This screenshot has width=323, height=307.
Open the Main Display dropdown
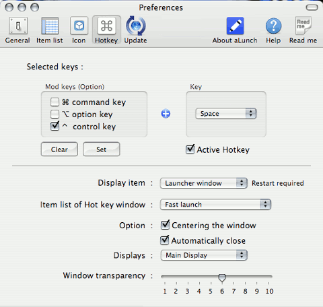[x=204, y=255]
